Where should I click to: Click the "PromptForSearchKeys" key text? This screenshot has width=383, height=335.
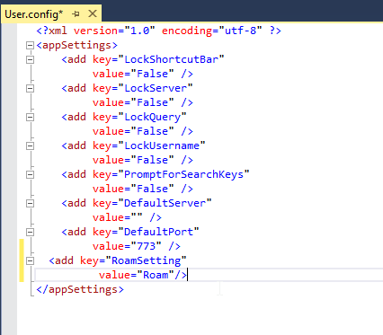coord(183,174)
